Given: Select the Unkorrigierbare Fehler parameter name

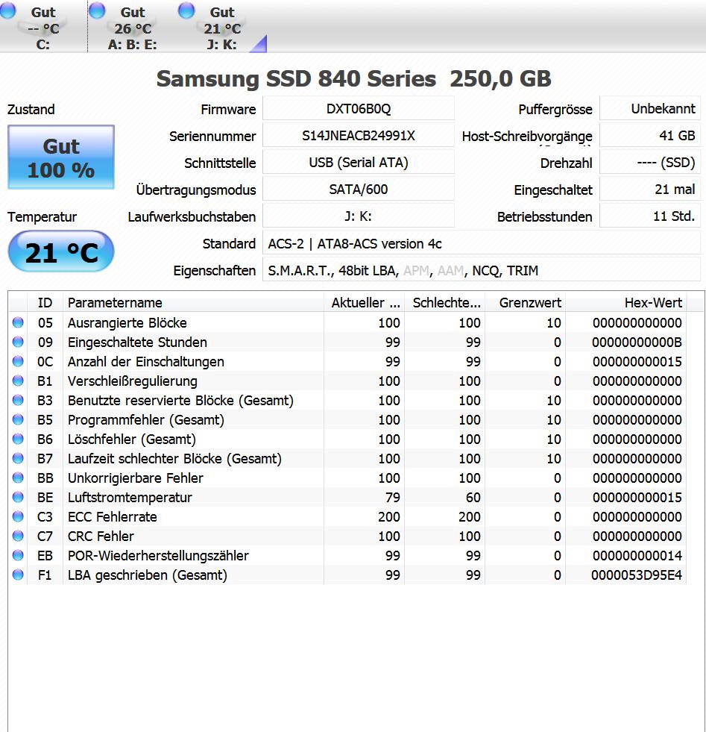Looking at the screenshot, I should 135,478.
